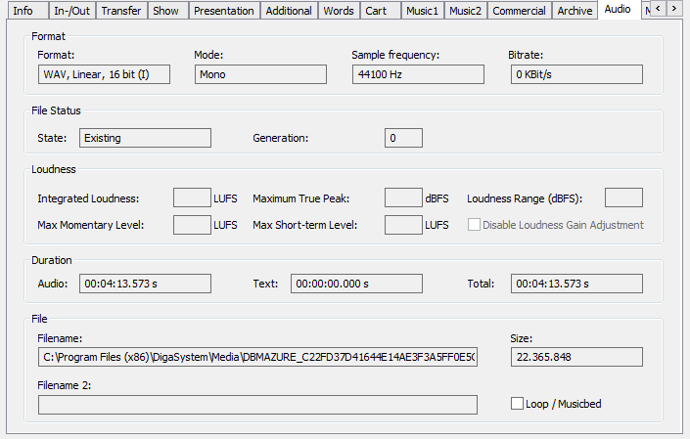This screenshot has height=439, width=690.
Task: Open the Commercial tab
Action: tap(519, 11)
